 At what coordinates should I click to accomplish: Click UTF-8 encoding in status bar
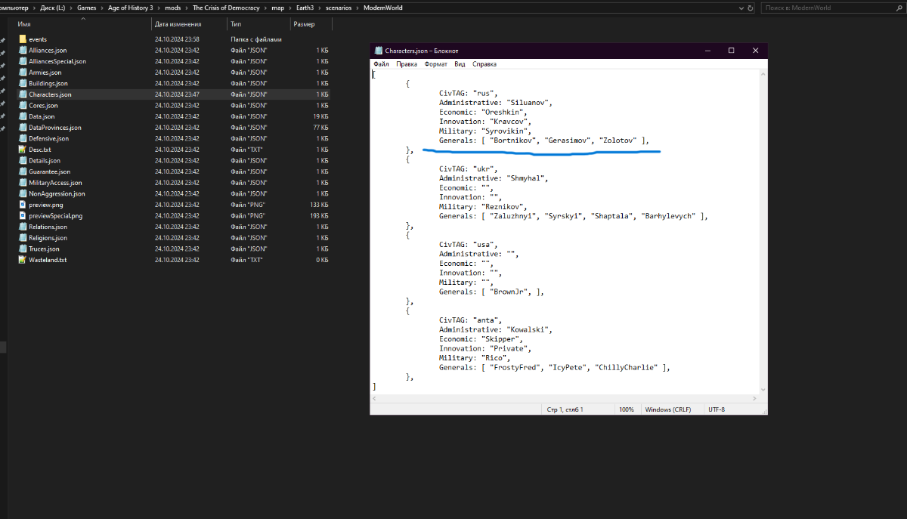[717, 409]
